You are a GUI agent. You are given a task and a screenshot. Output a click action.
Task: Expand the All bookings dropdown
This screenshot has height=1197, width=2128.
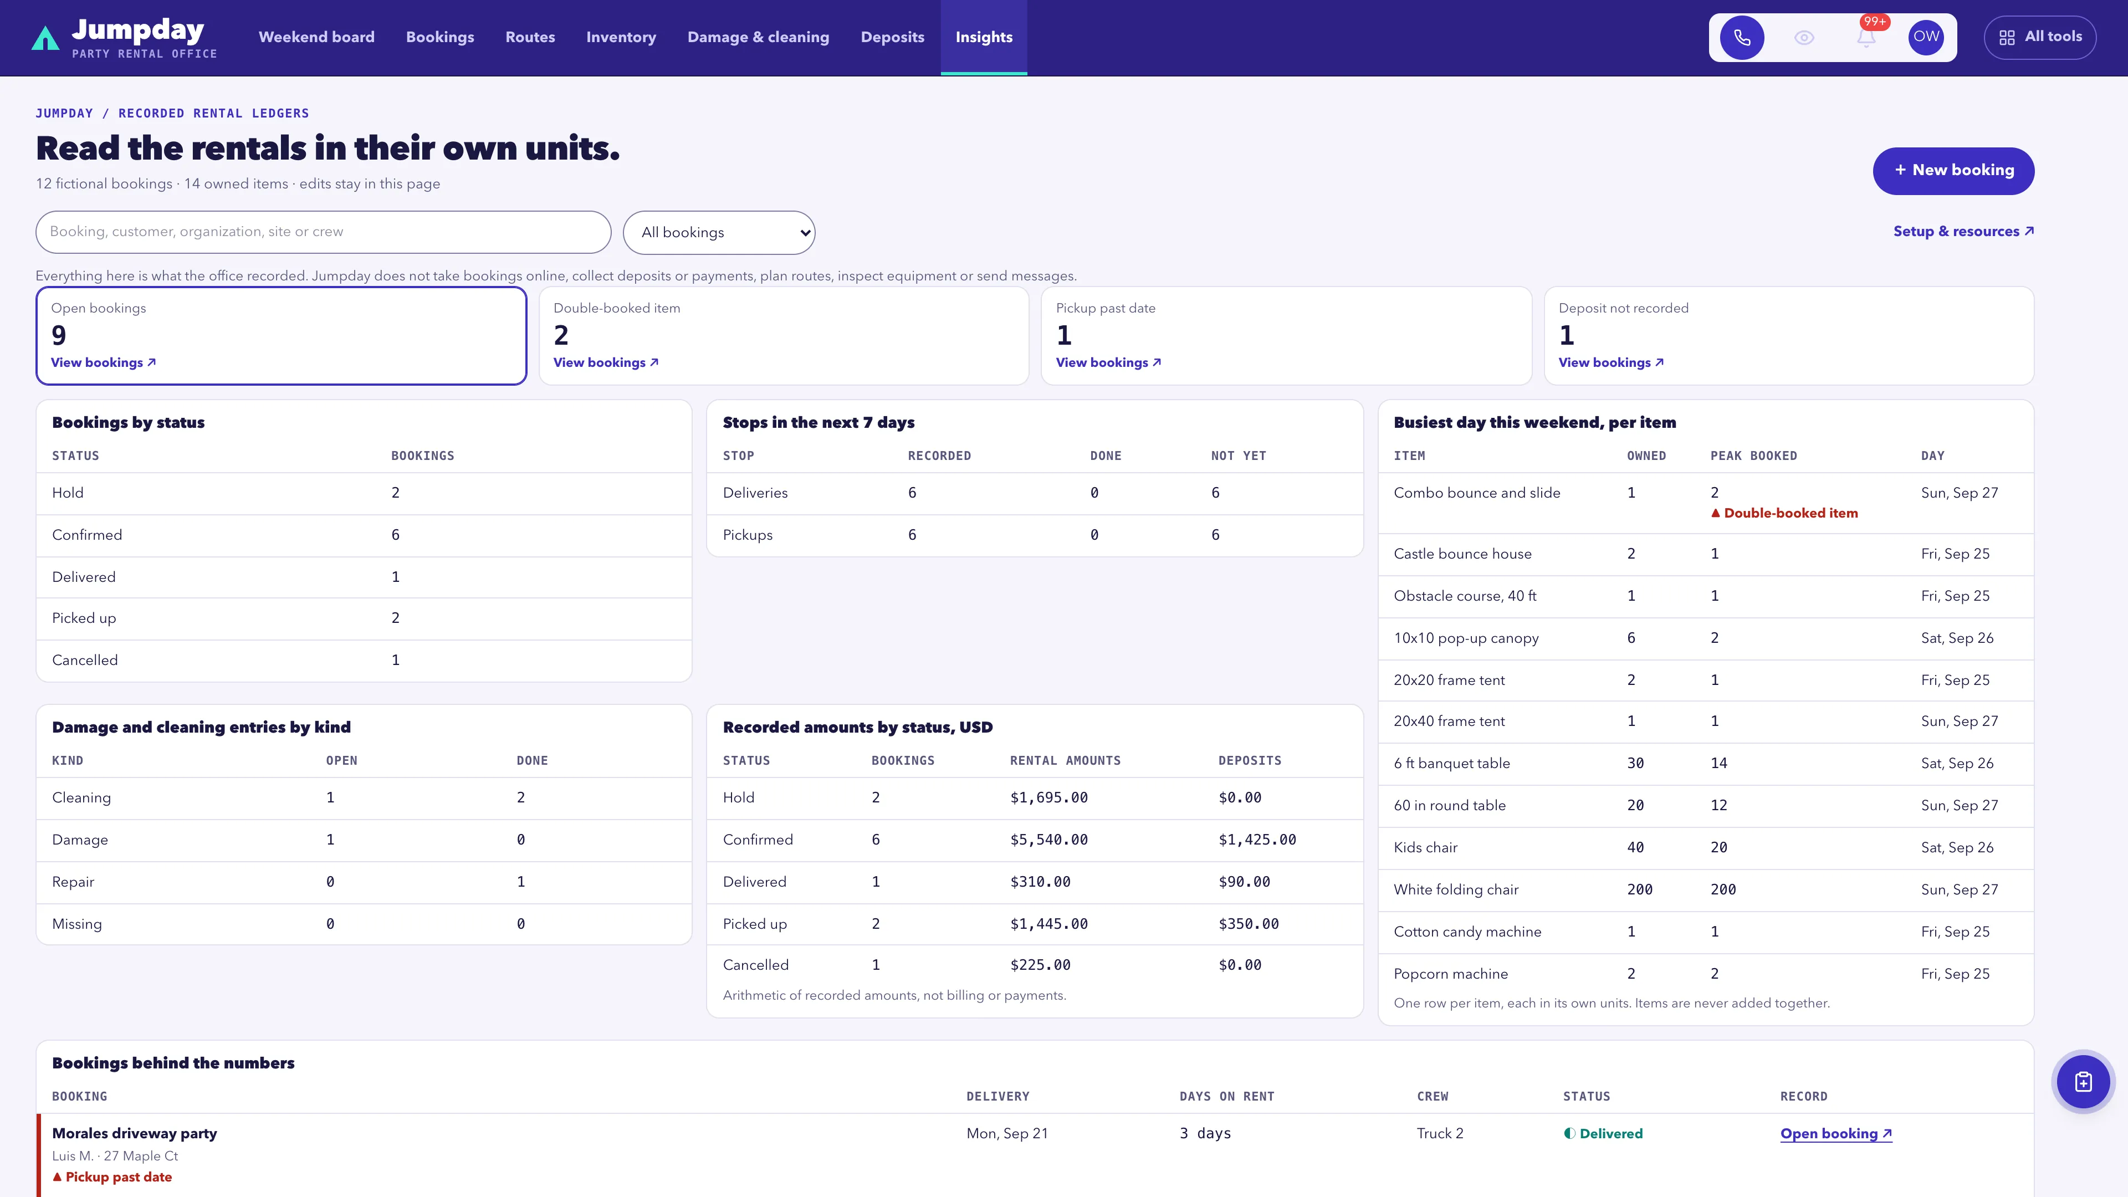(719, 232)
